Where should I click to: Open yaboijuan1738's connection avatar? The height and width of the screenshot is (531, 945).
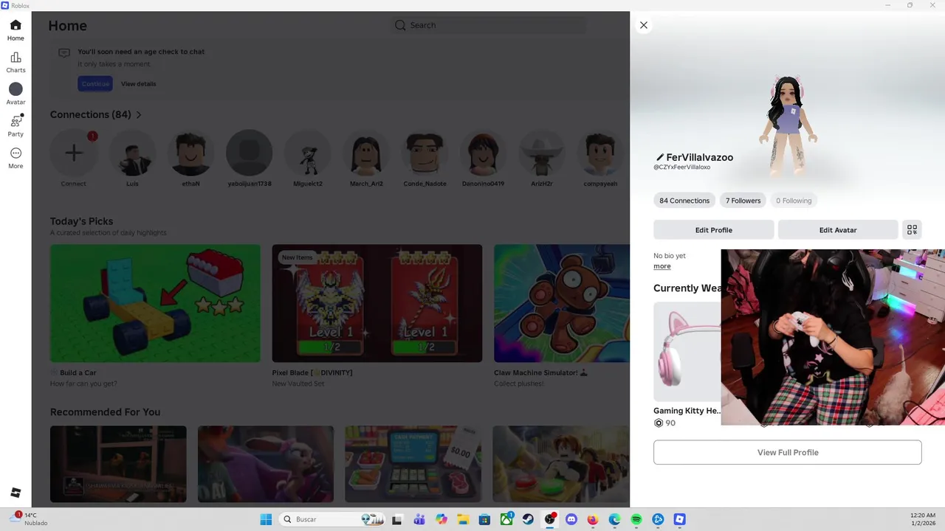click(x=249, y=153)
